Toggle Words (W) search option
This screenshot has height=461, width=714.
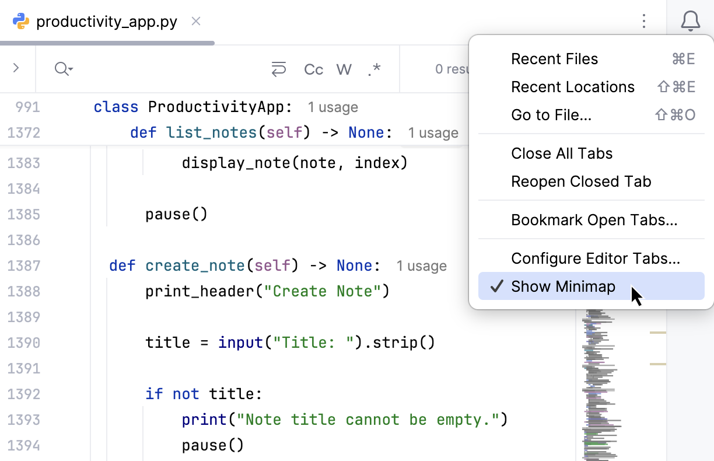(x=344, y=69)
